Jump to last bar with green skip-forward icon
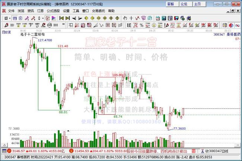This screenshot has width=242, height=161. click(x=68, y=18)
